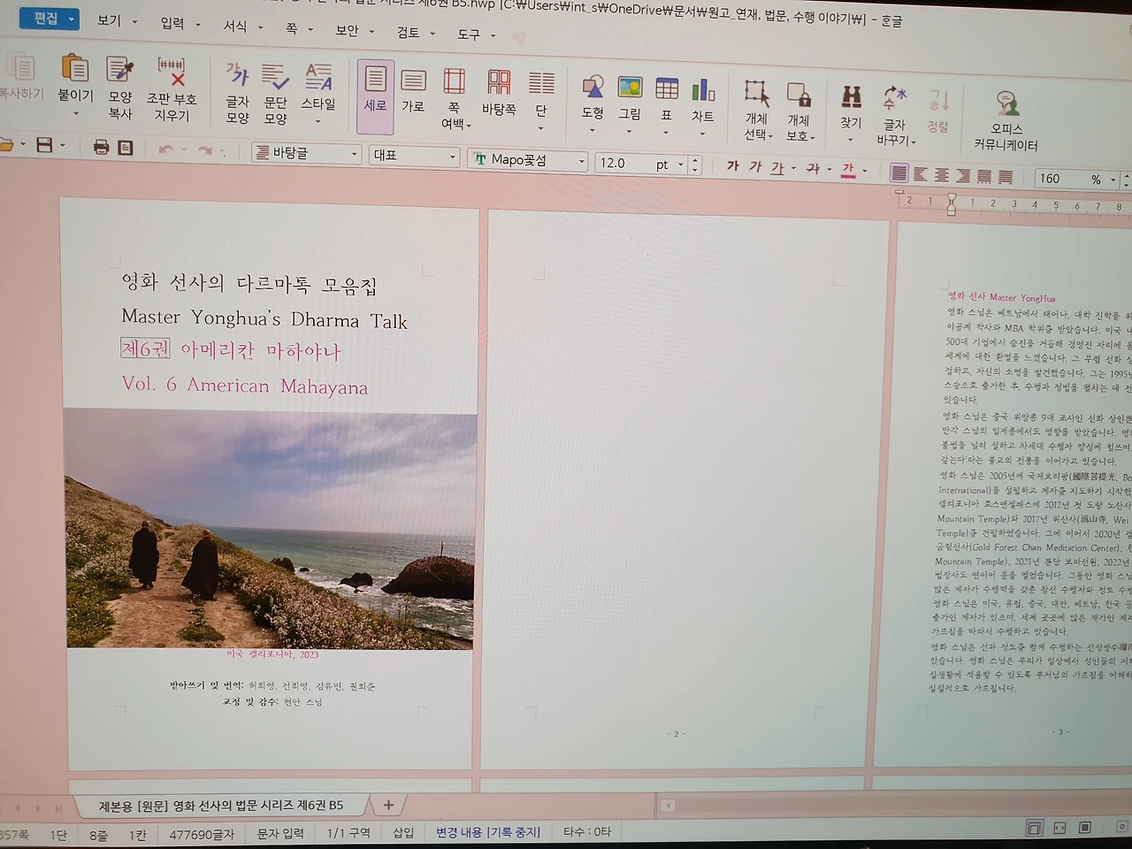Set page orientation to landscape (가로)
Image resolution: width=1132 pixels, height=849 pixels.
[x=413, y=80]
